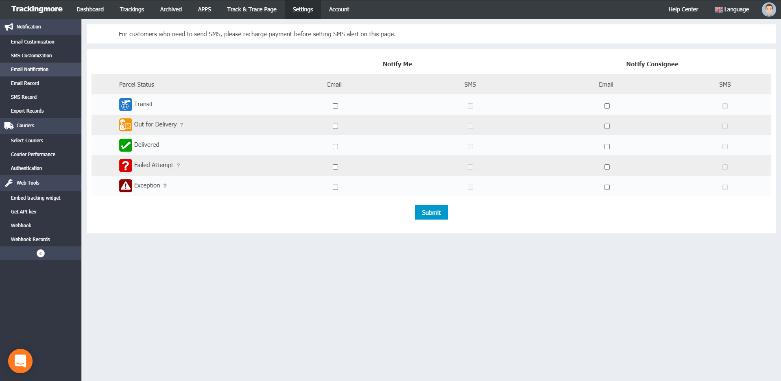Click the Trackingmore logo
The width and height of the screenshot is (781, 381).
pyautogui.click(x=37, y=9)
